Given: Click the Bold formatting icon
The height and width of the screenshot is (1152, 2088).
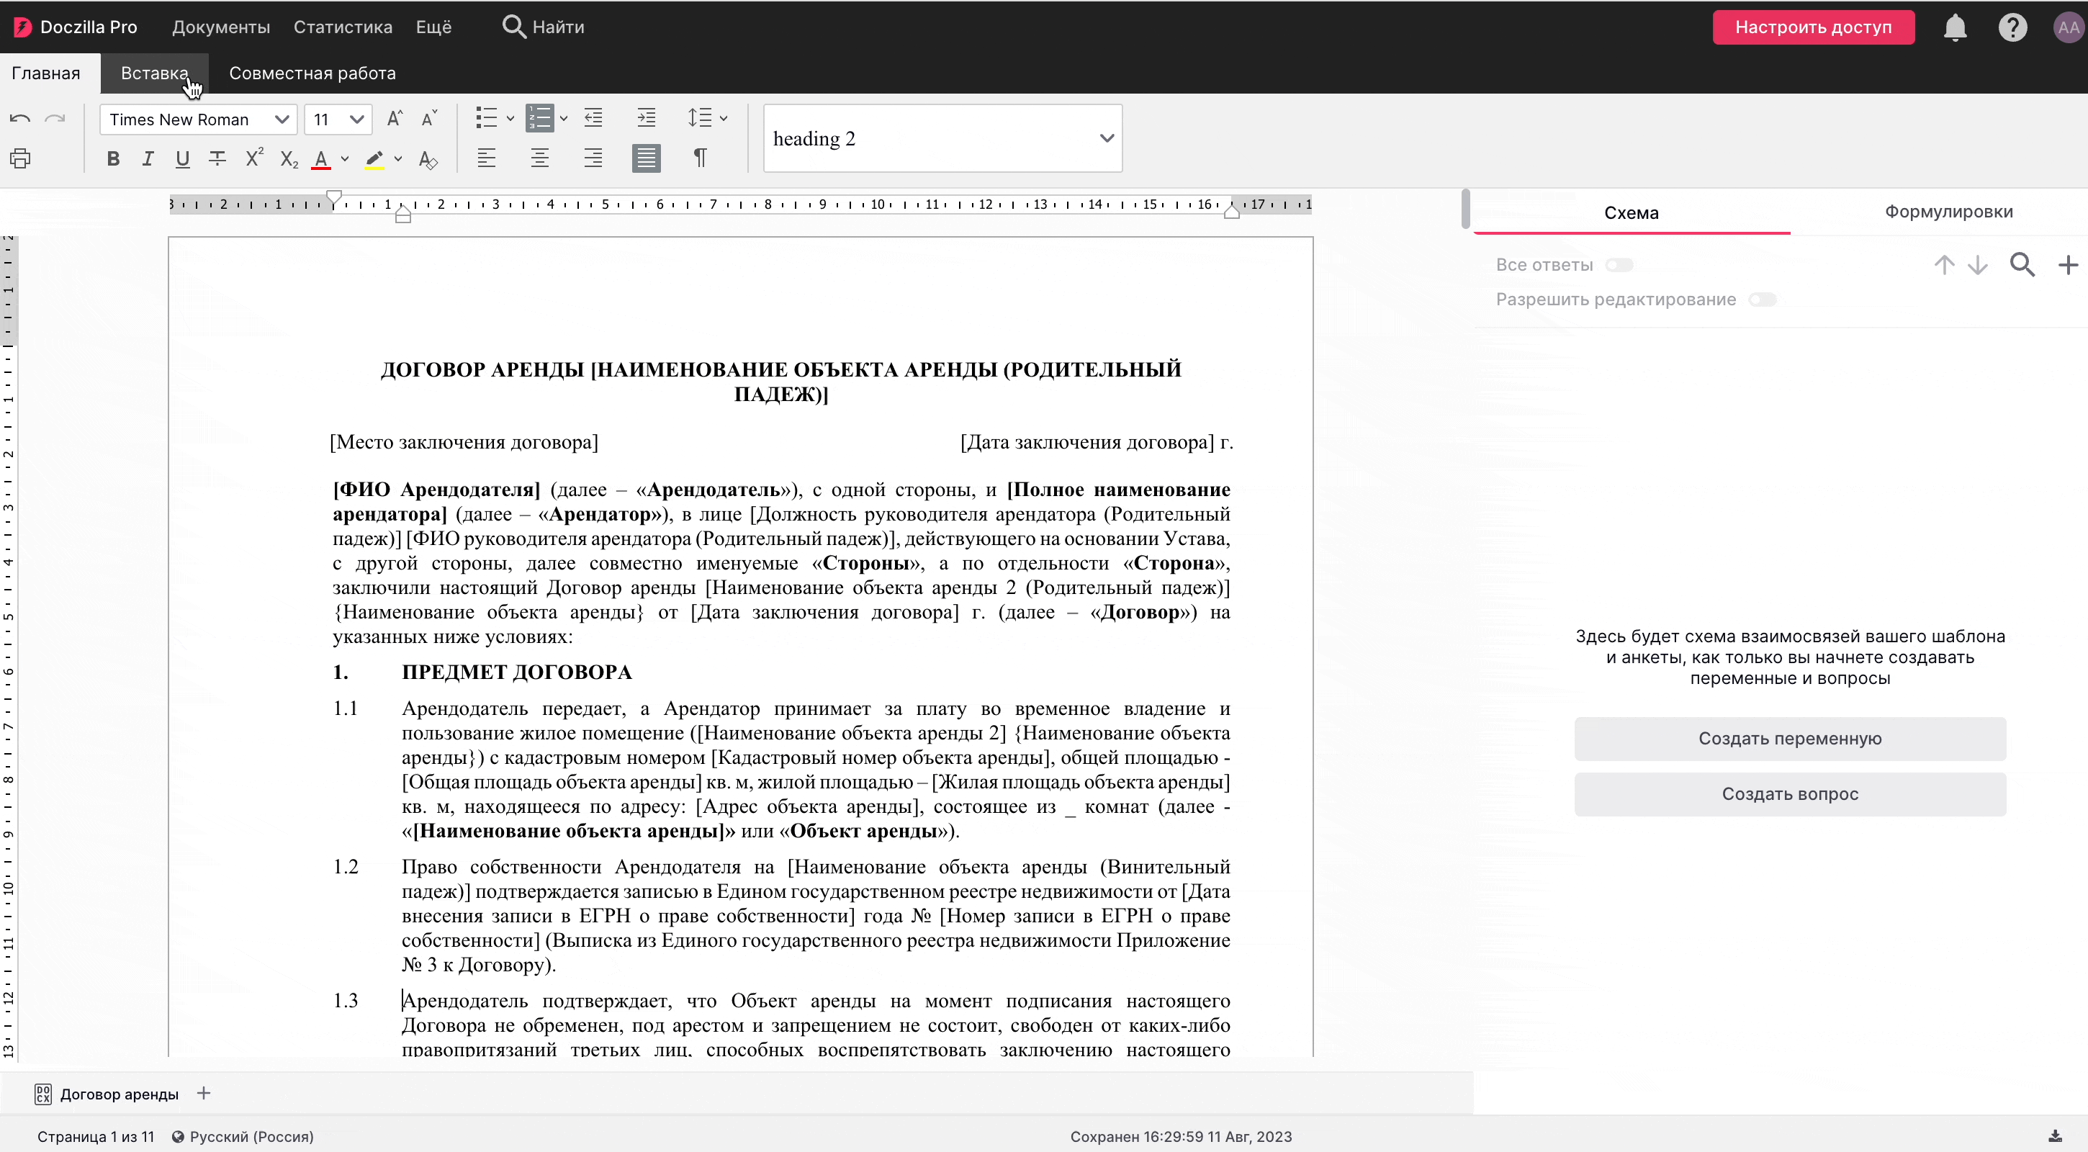Looking at the screenshot, I should (114, 158).
